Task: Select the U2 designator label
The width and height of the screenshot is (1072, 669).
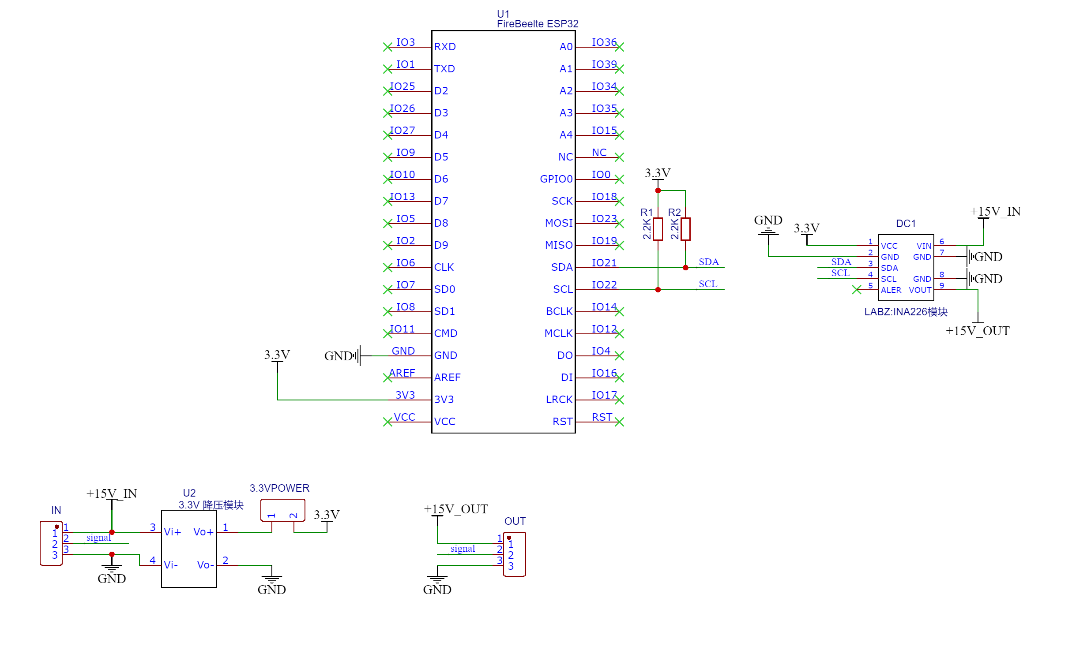Action: coord(189,493)
